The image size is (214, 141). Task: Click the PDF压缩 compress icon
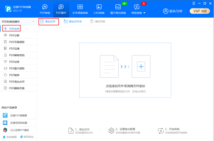[x=5, y=48]
